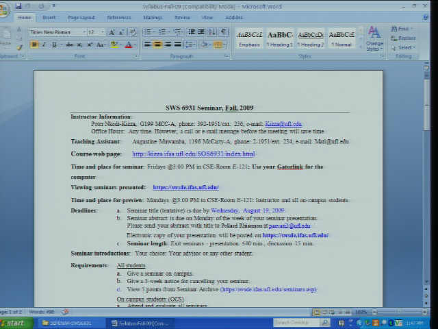Image resolution: width=438 pixels, height=329 pixels.
Task: Open the Page Layout ribbon tab
Action: pos(81,17)
